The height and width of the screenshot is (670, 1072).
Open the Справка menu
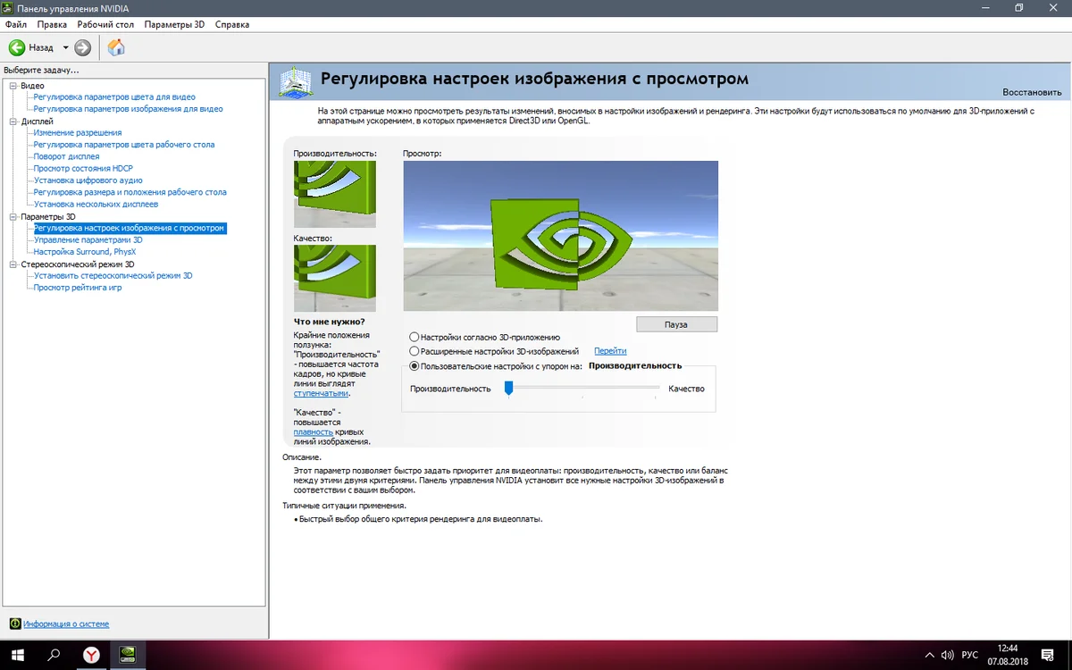[x=232, y=24]
